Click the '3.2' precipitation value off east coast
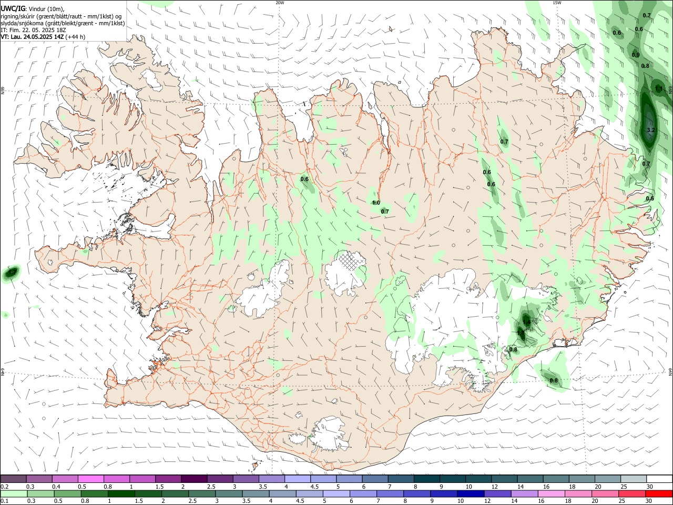The height and width of the screenshot is (505, 673). coord(650,130)
